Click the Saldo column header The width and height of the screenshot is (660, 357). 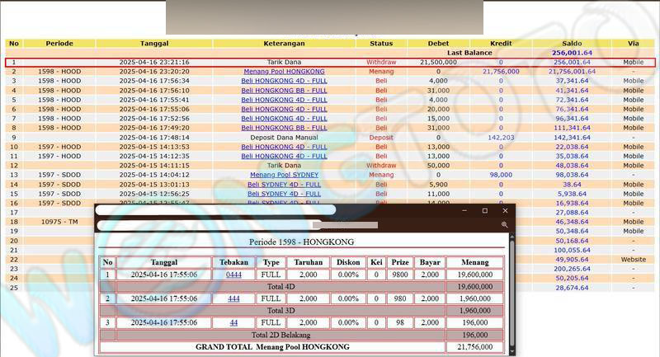572,43
